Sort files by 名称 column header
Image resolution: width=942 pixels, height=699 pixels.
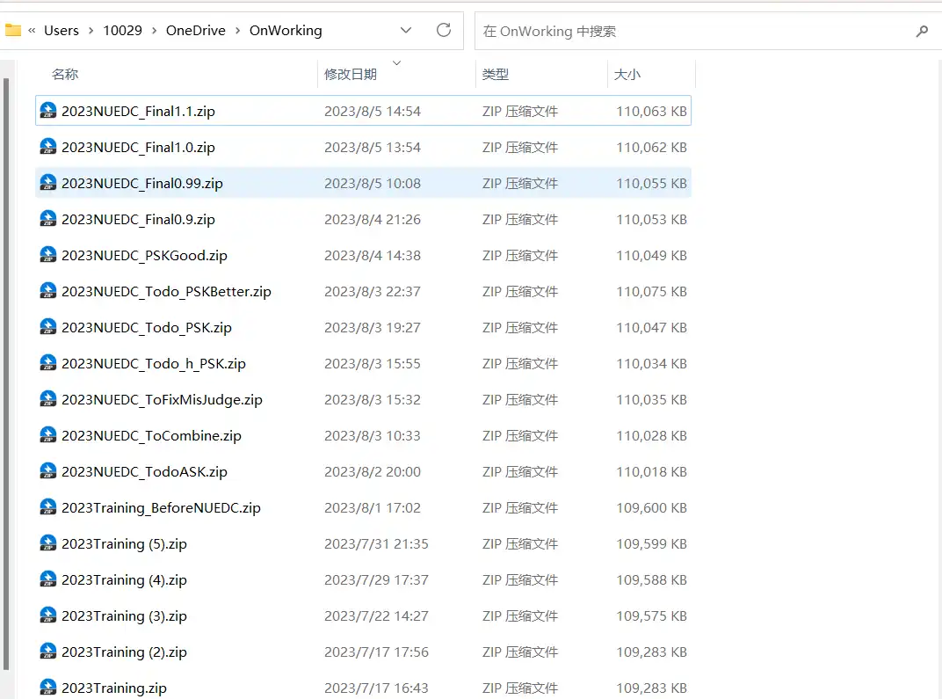pos(66,75)
